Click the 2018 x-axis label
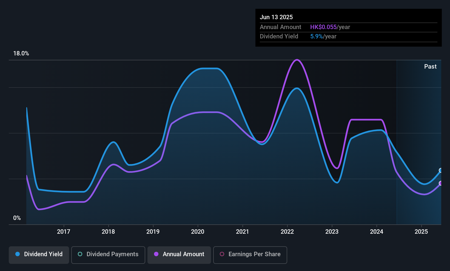This screenshot has height=271, width=450. point(108,232)
